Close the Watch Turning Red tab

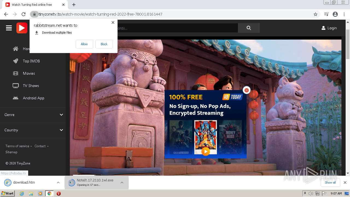pos(63,5)
